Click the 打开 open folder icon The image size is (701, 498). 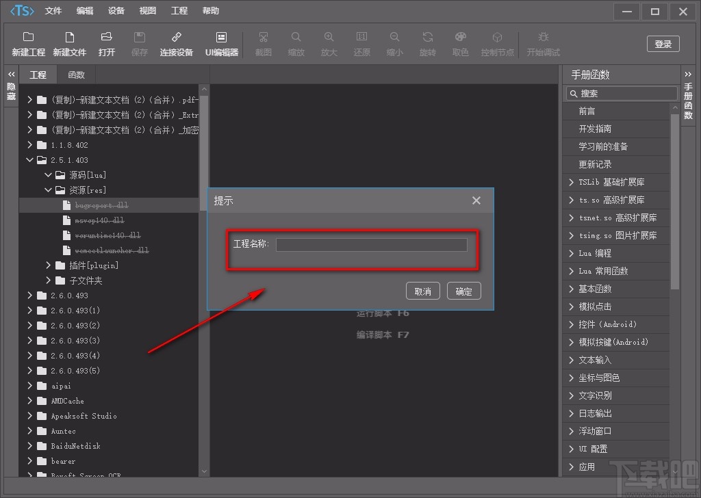[106, 38]
